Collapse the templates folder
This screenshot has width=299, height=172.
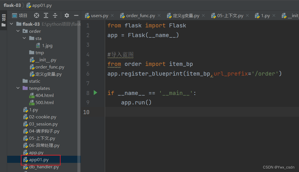point(18,88)
